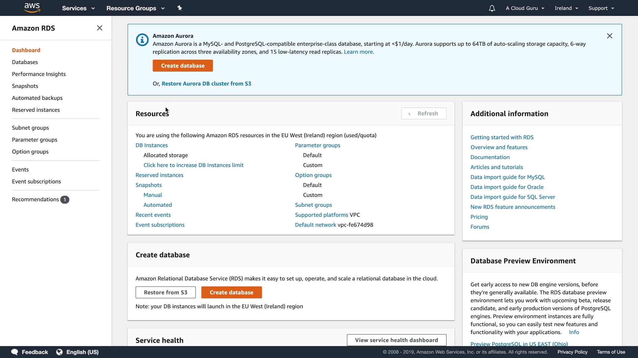
Task: Click the Feedback speech bubble icon
Action: 15,352
